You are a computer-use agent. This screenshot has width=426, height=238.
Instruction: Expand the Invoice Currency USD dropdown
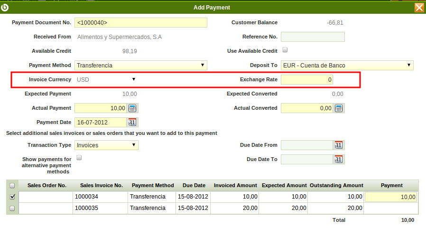click(x=134, y=79)
